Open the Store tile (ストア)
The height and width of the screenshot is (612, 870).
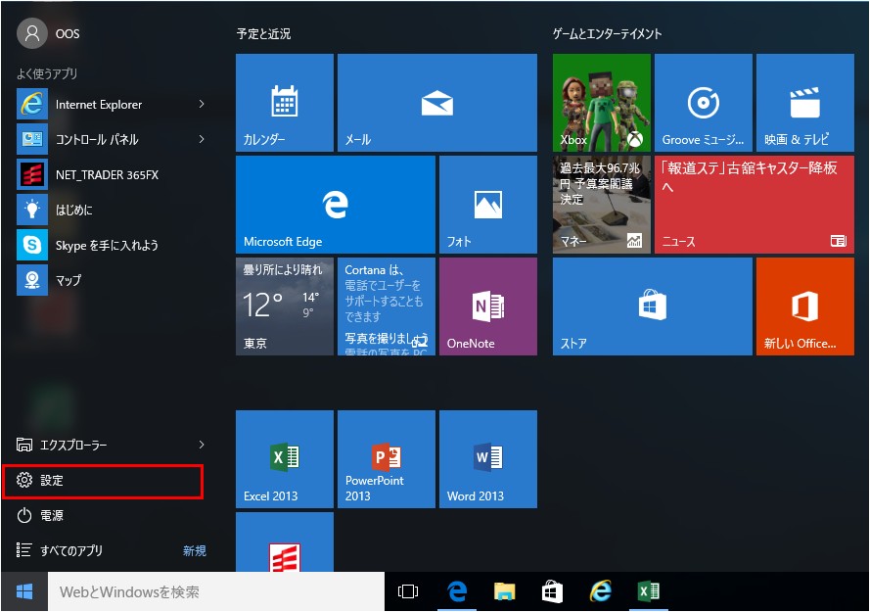pos(653,306)
